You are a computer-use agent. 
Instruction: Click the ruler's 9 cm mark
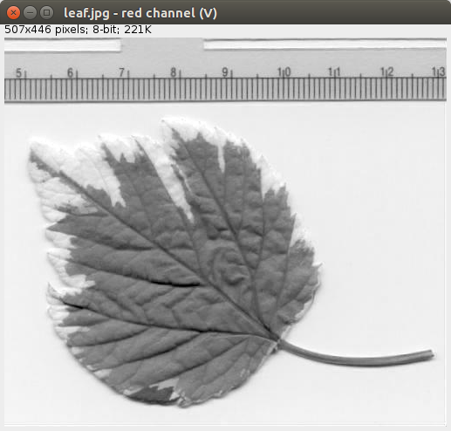pos(225,72)
